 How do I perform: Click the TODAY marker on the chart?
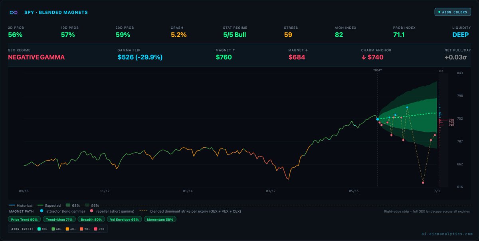tap(378, 70)
